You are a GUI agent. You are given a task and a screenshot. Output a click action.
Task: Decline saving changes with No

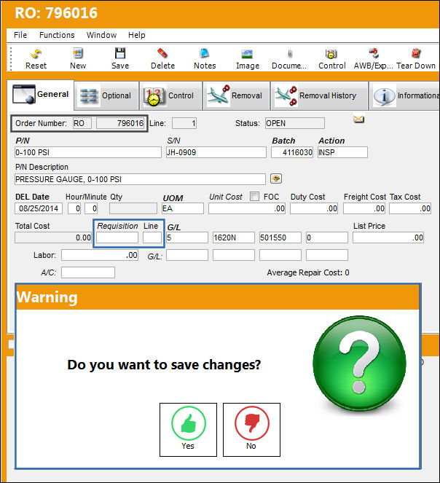pyautogui.click(x=251, y=430)
